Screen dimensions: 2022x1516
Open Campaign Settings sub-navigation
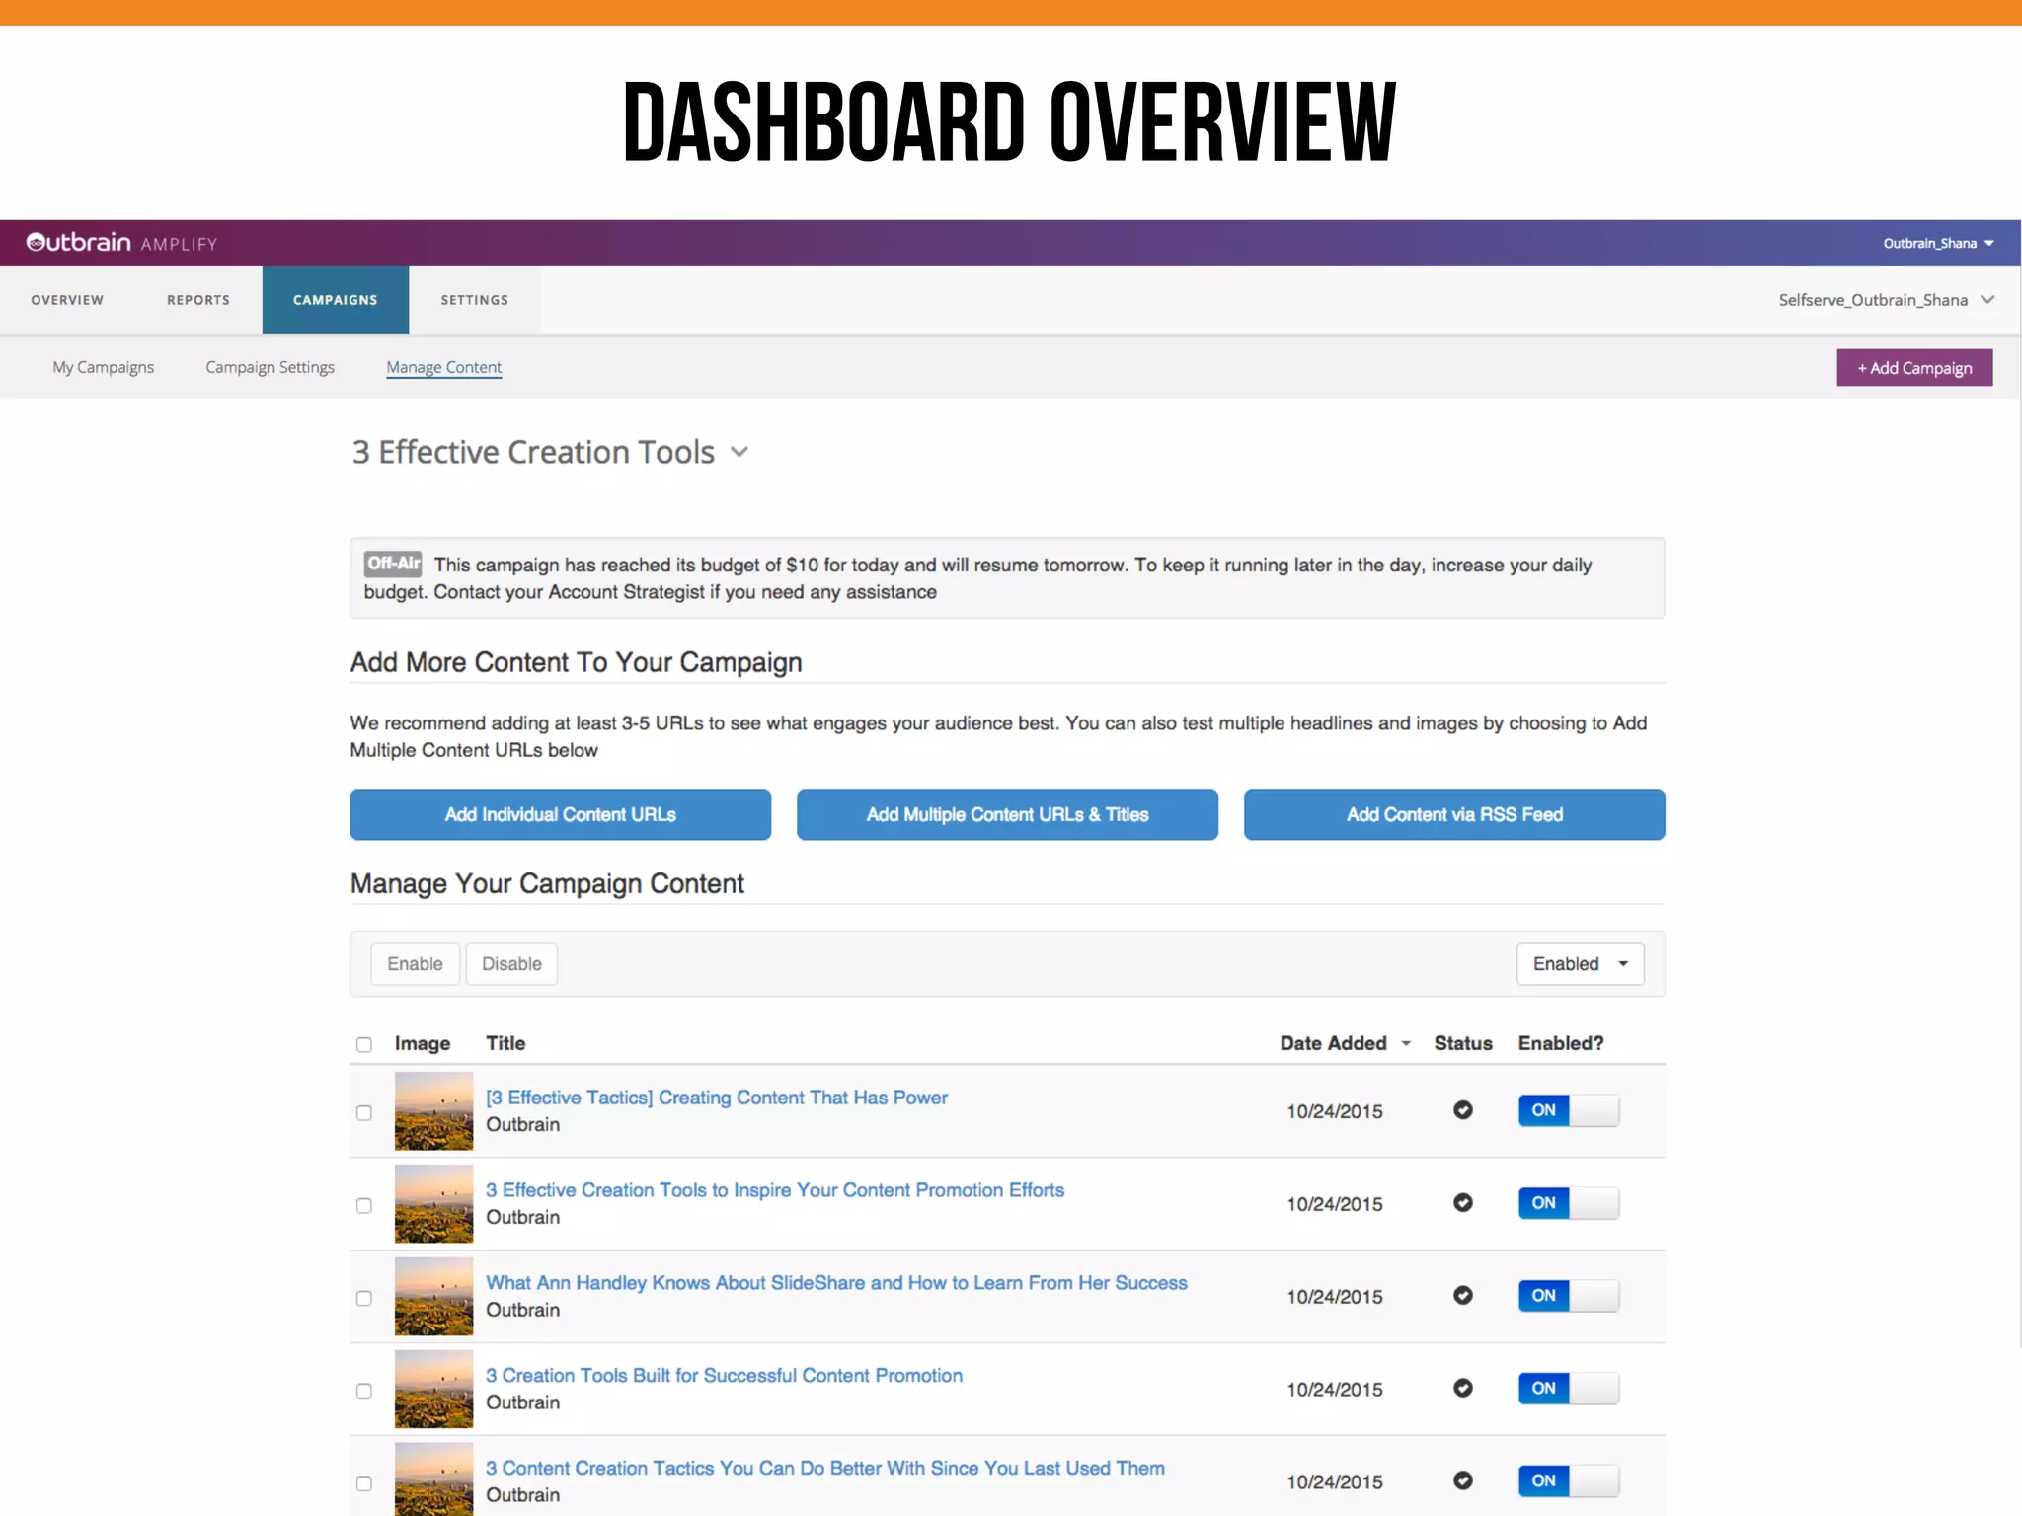point(271,367)
